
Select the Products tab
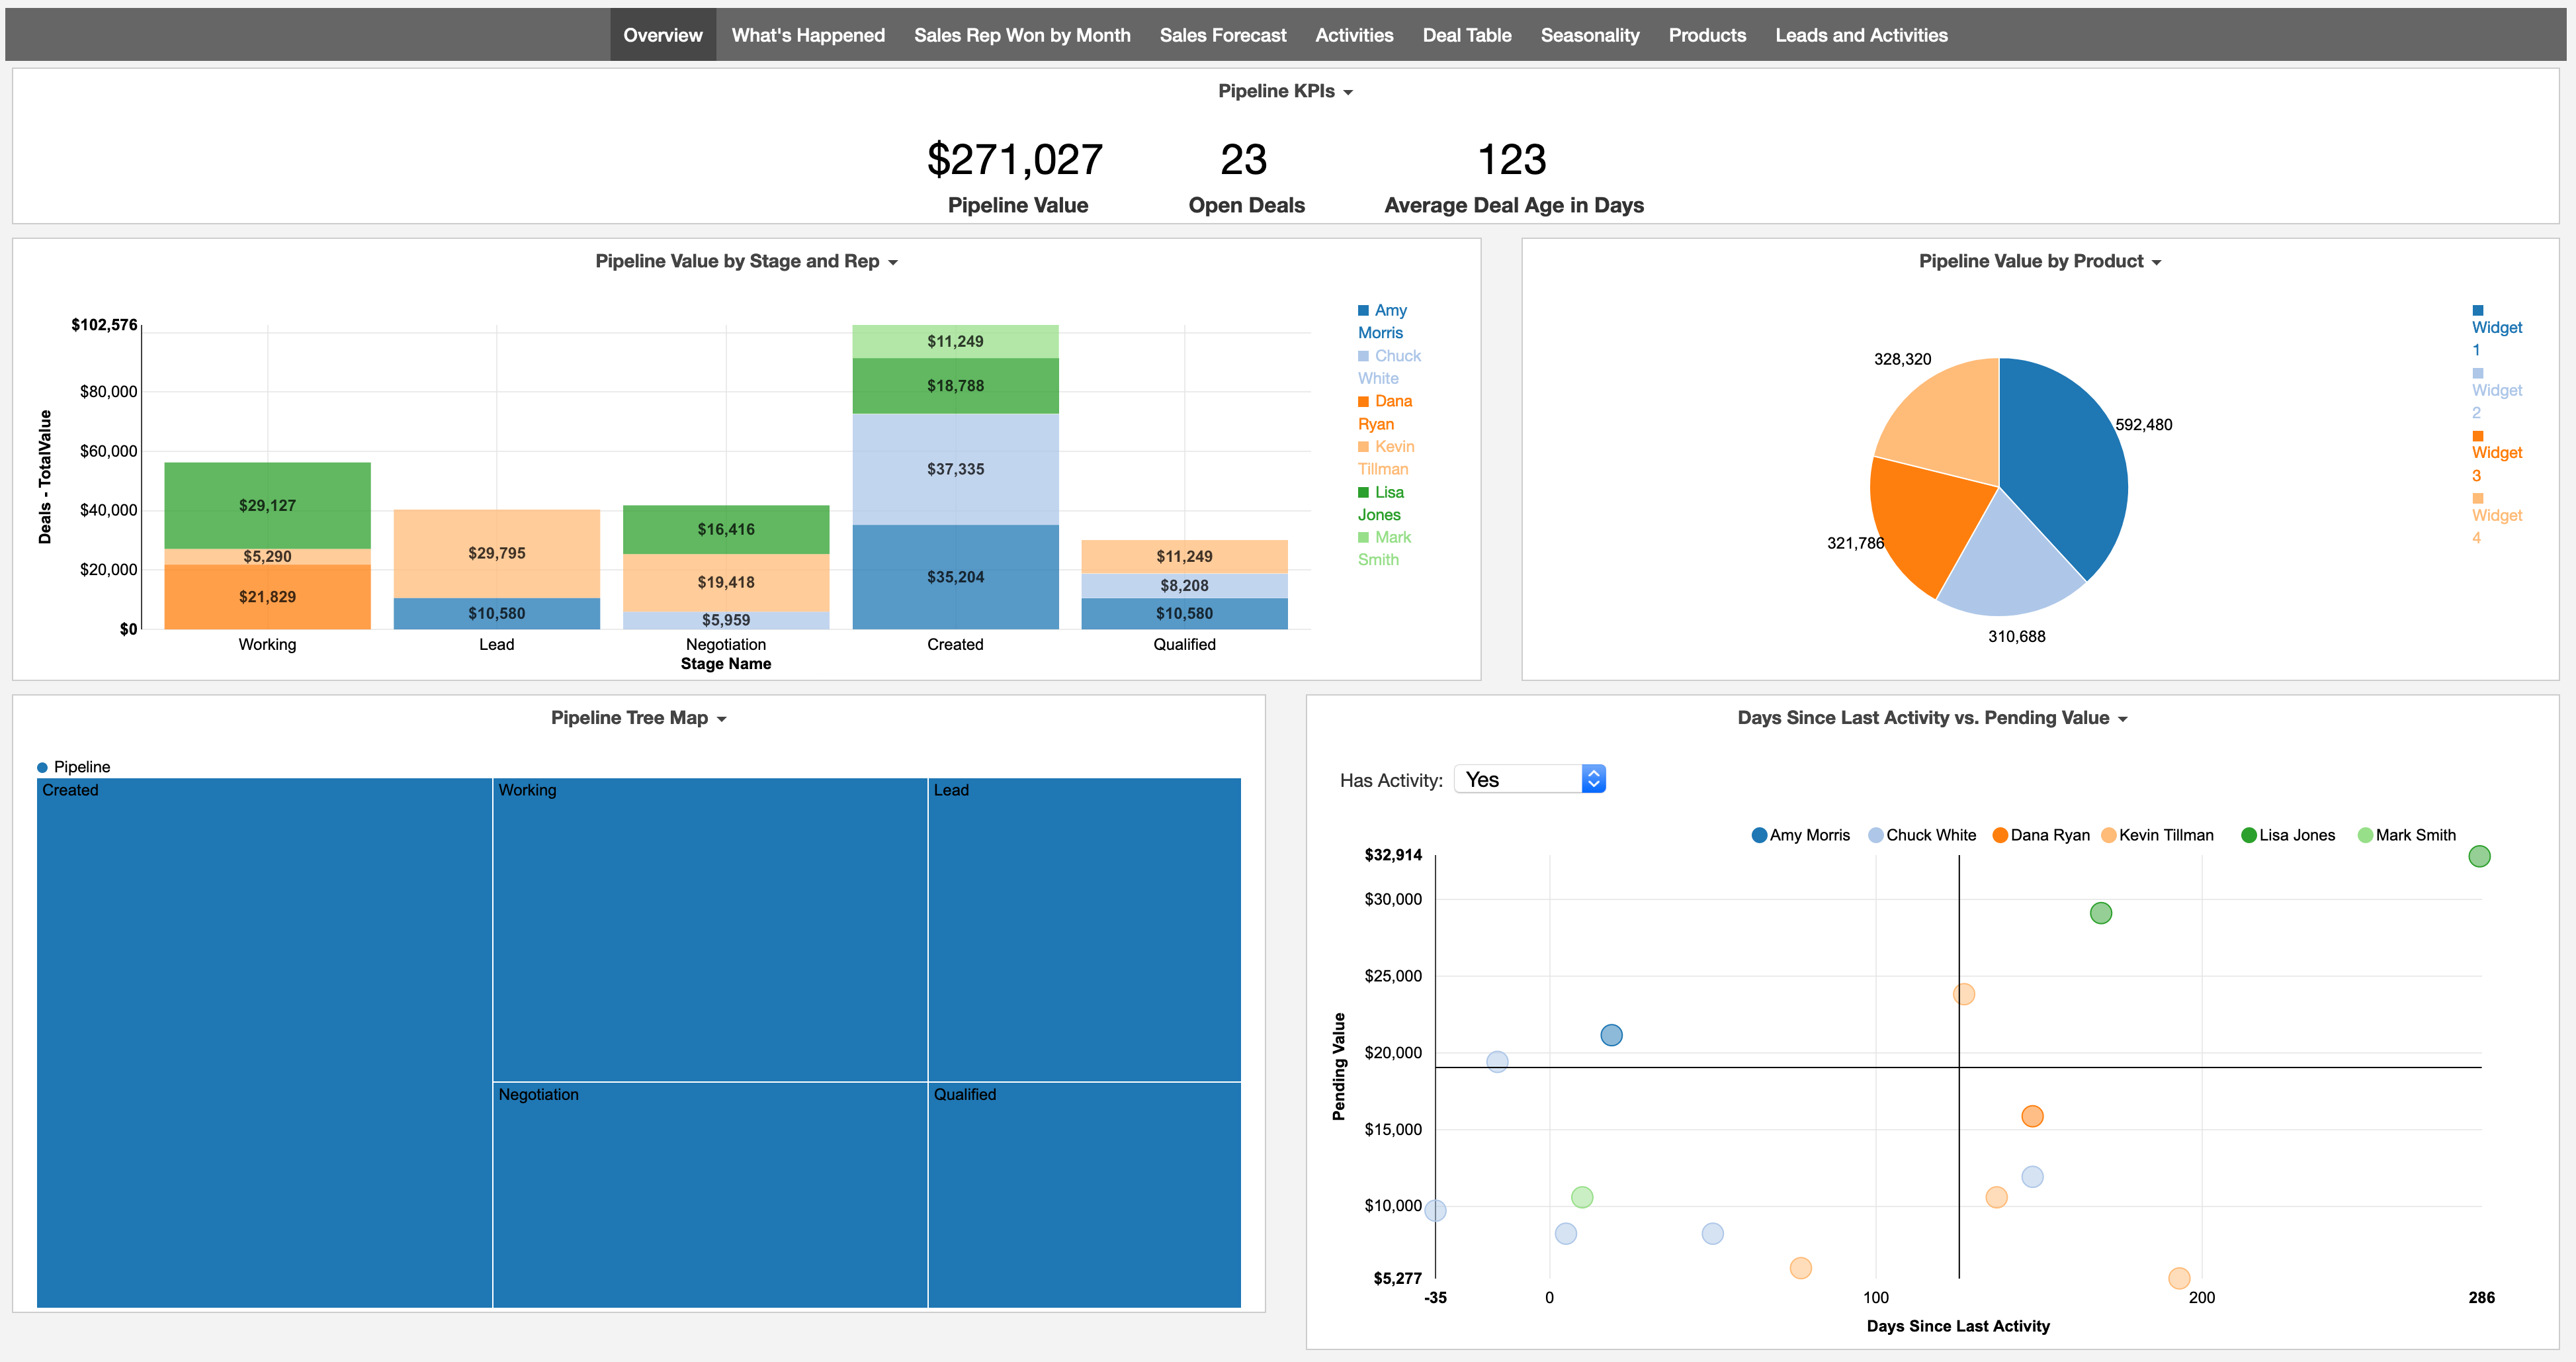tap(1707, 34)
